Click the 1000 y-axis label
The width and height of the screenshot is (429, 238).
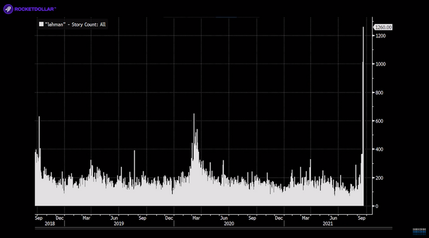[381, 64]
